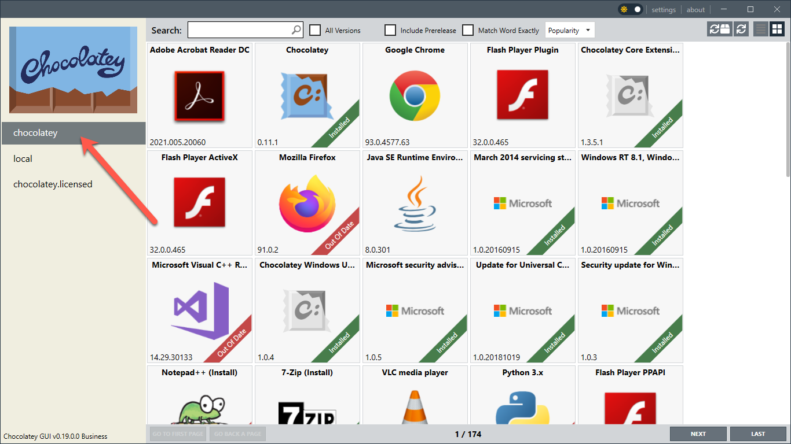Open Adobe Acrobat Reader DC package icon

tap(200, 96)
